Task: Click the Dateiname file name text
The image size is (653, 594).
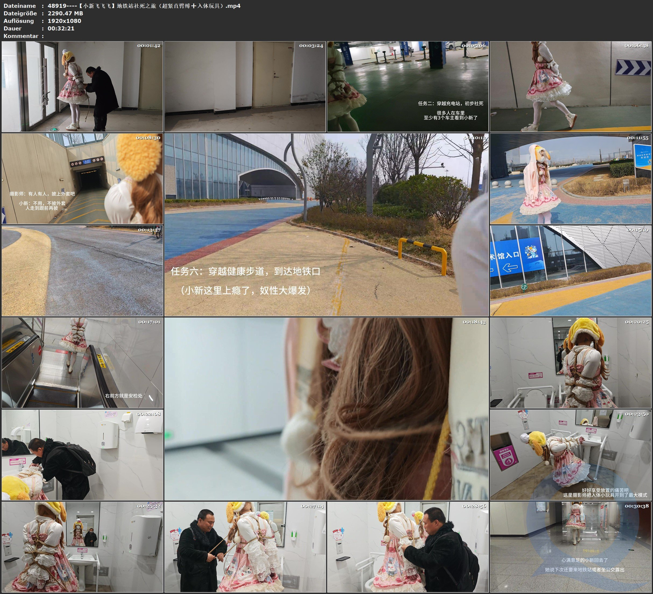Action: (x=144, y=6)
